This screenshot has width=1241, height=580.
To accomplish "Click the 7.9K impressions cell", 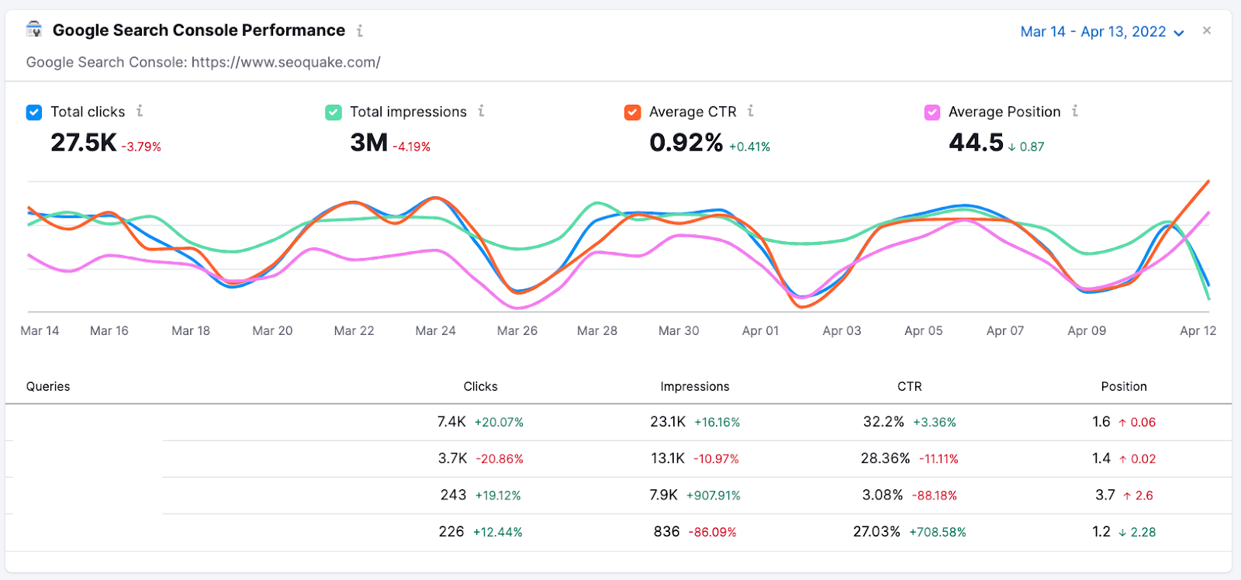I will click(664, 495).
